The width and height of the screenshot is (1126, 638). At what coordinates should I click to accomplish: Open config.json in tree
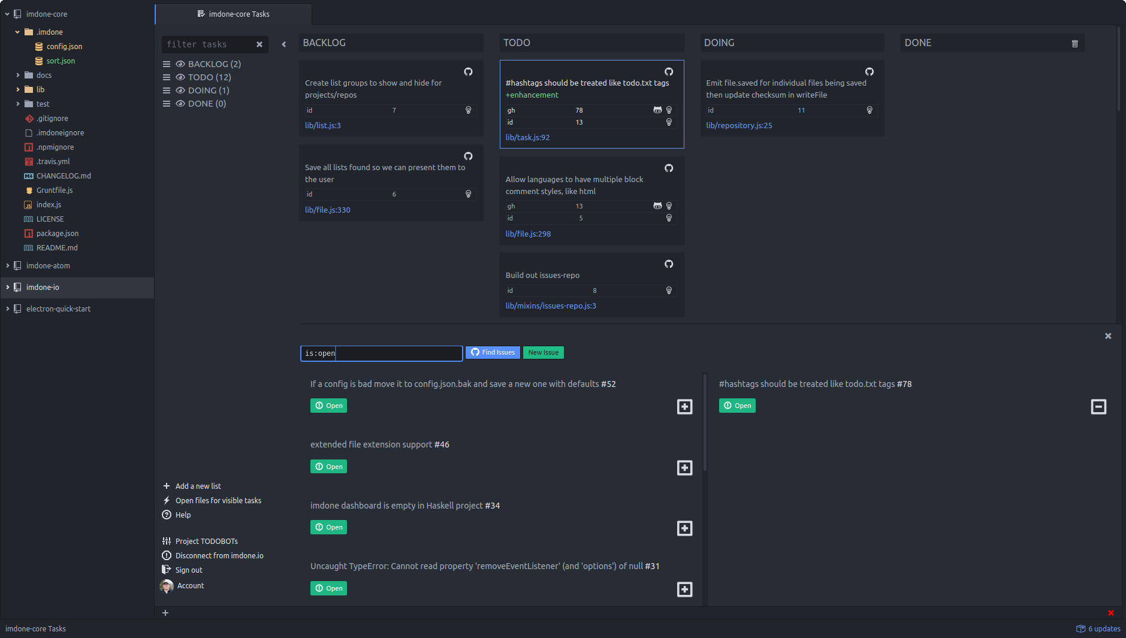64,46
